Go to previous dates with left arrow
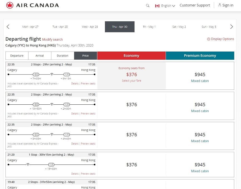 [x=8, y=27]
